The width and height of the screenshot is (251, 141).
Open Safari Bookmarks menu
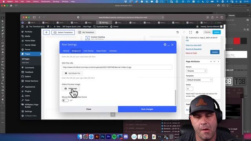click(45, 2)
